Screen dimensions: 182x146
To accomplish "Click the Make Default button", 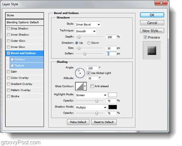I will (x=78, y=122).
